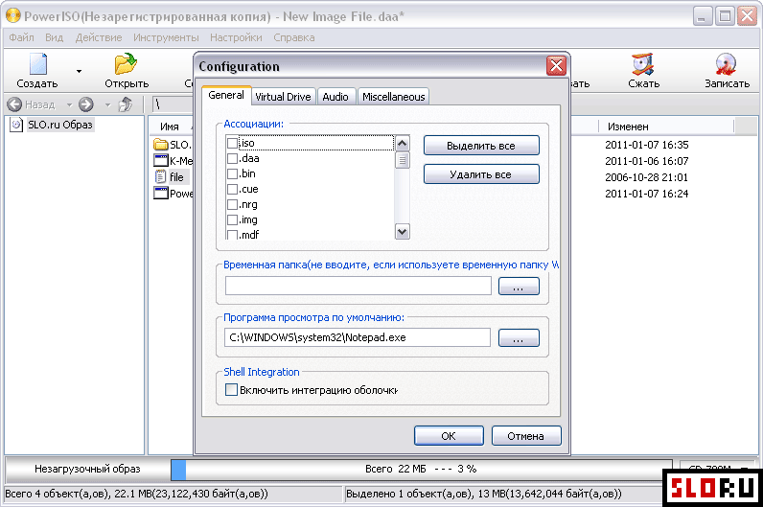Click the Записать disc icon

click(x=726, y=64)
